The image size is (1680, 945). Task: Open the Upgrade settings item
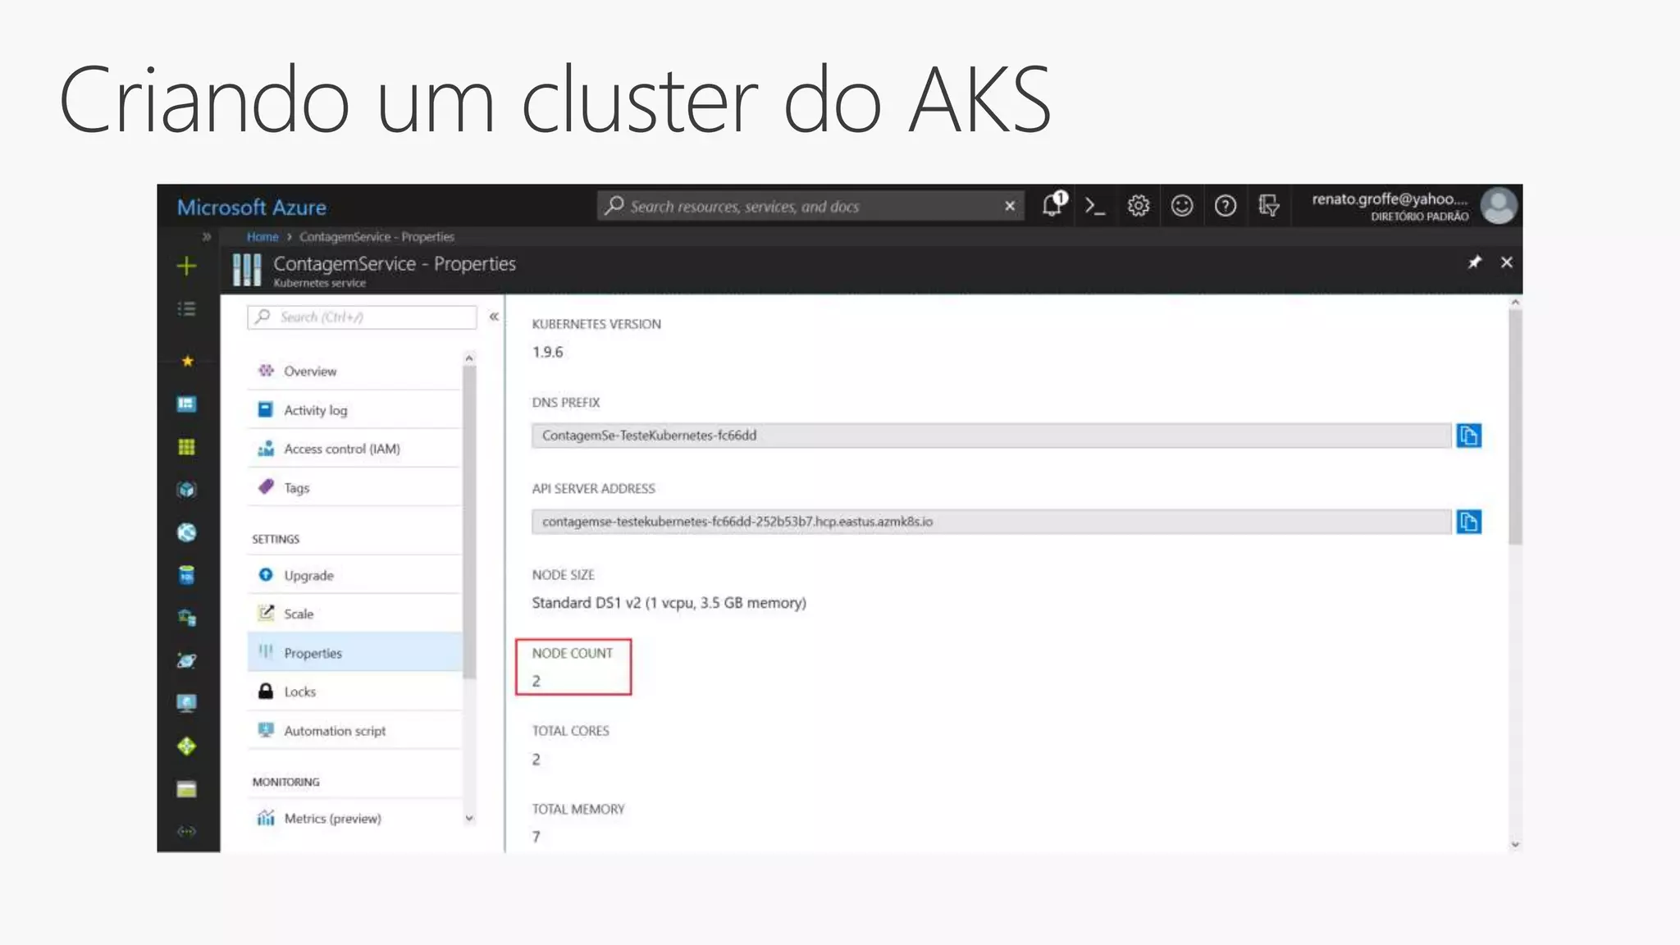point(354,575)
